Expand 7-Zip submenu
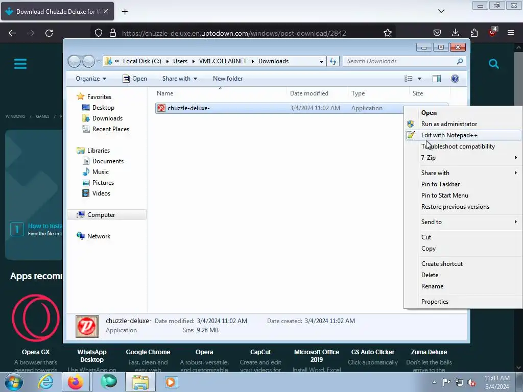 [x=463, y=158]
